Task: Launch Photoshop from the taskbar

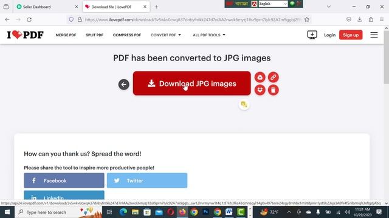Action: tap(205, 212)
